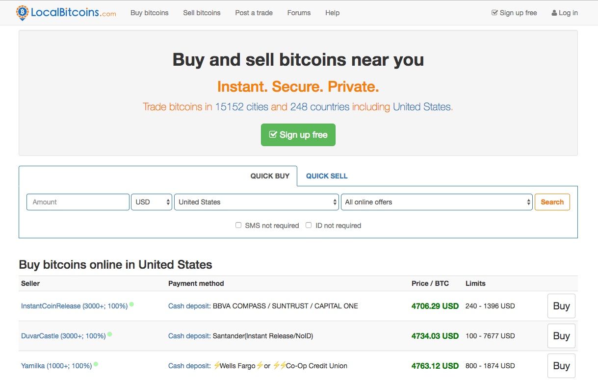Open the USD currency dropdown
Viewport: 598px width, 380px height.
click(152, 202)
